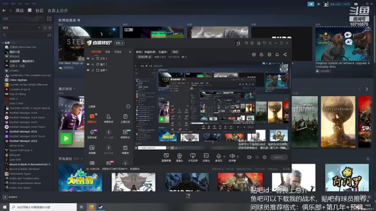Select Cities: Skylines in library list
The width and height of the screenshot is (376, 211).
pyautogui.click(x=18, y=80)
